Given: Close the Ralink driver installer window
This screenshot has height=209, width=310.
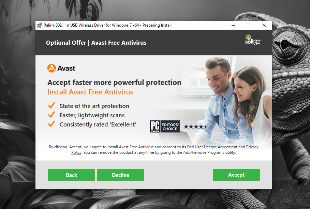Looking at the screenshot, I should coord(264,25).
